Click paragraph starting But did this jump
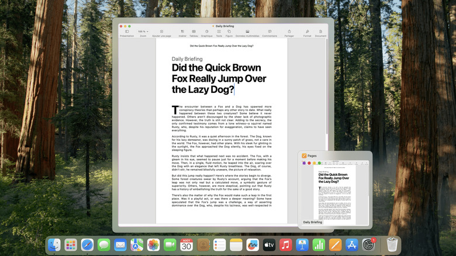Image resolution: width=456 pixels, height=256 pixels. point(222,182)
